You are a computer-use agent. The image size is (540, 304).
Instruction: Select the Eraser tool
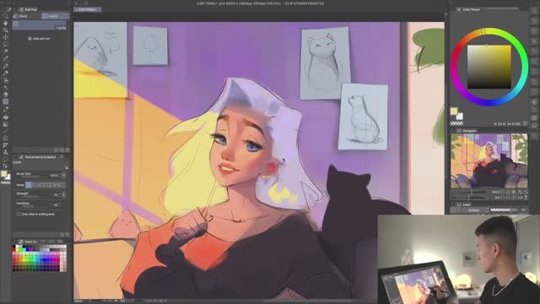(6, 95)
